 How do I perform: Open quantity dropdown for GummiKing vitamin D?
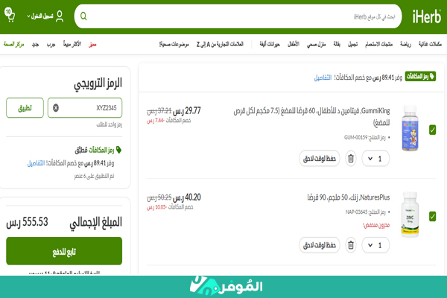[375, 159]
